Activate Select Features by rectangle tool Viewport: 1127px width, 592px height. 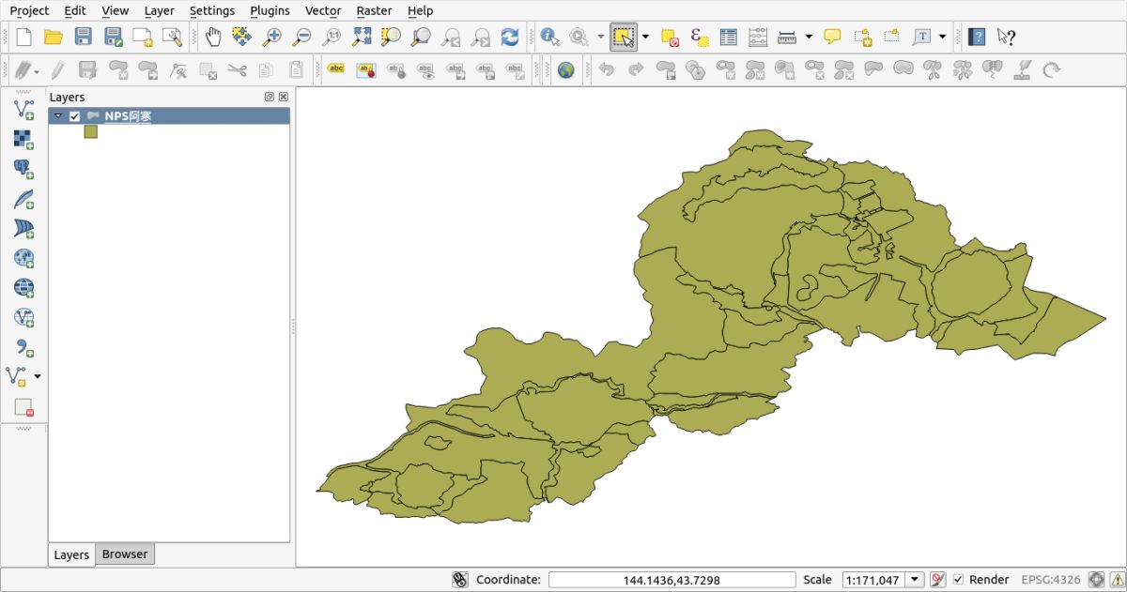tap(624, 37)
